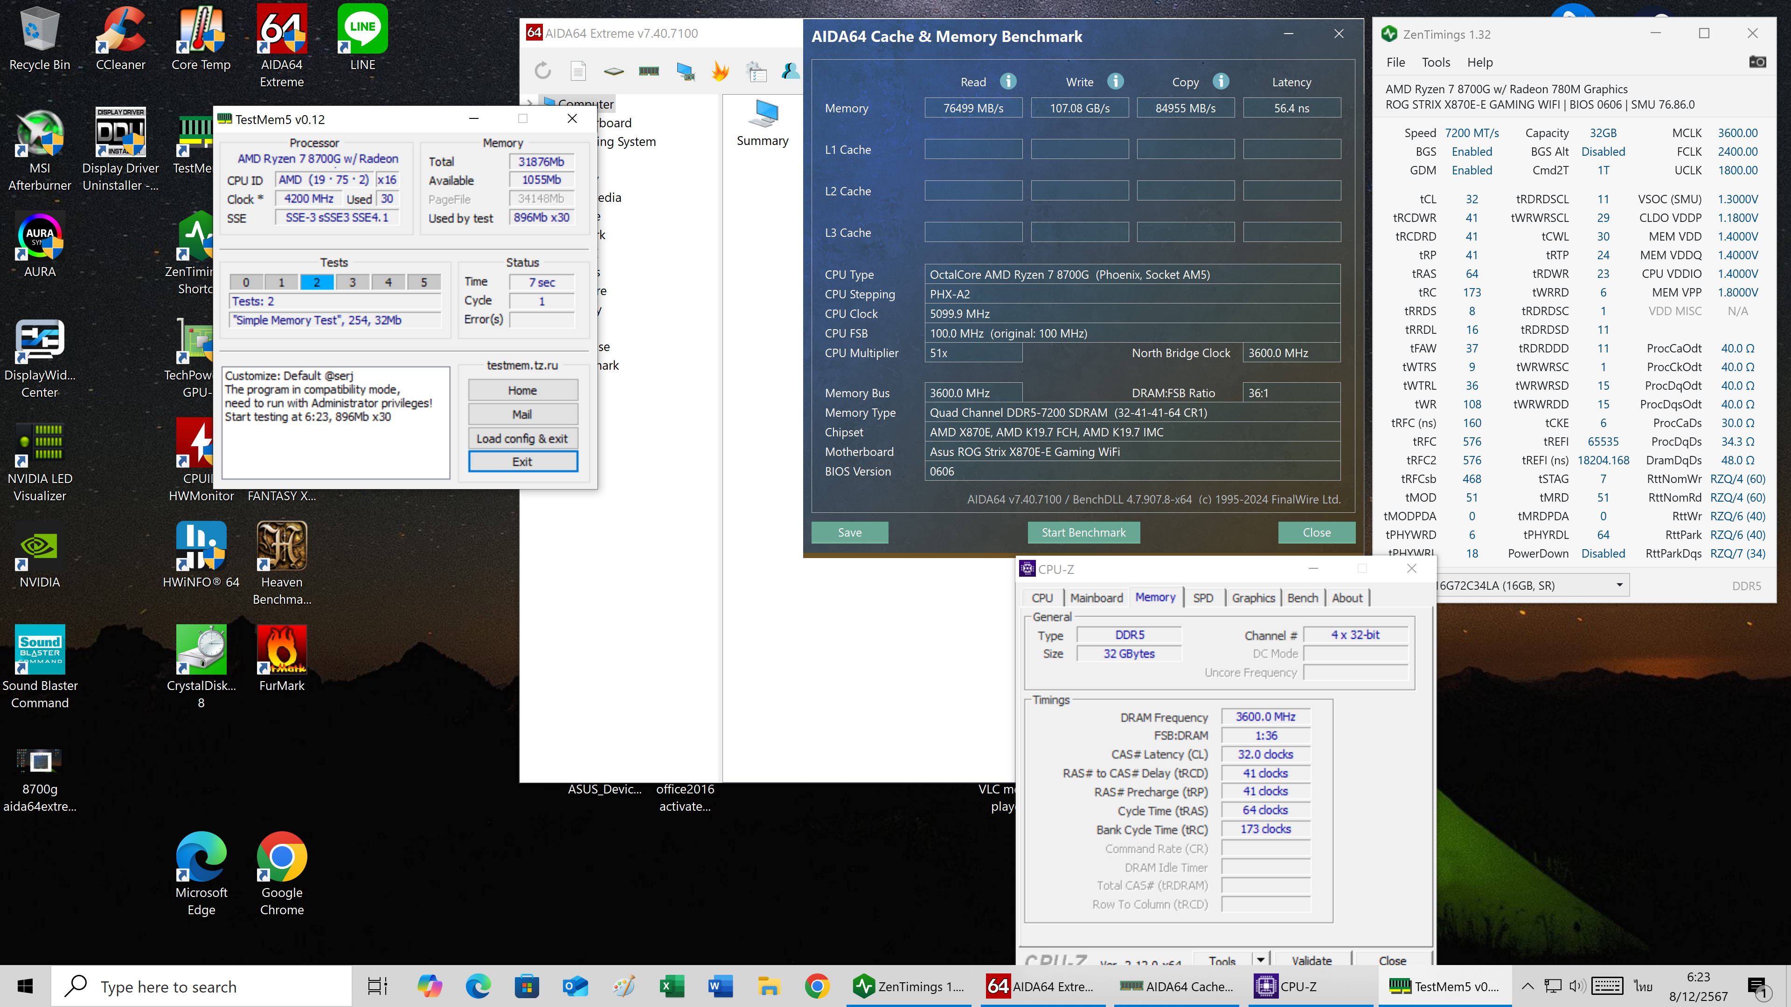Screen dimensions: 1791x1007
Task: Open Google Chrome desktop shortcut
Action: [282, 874]
